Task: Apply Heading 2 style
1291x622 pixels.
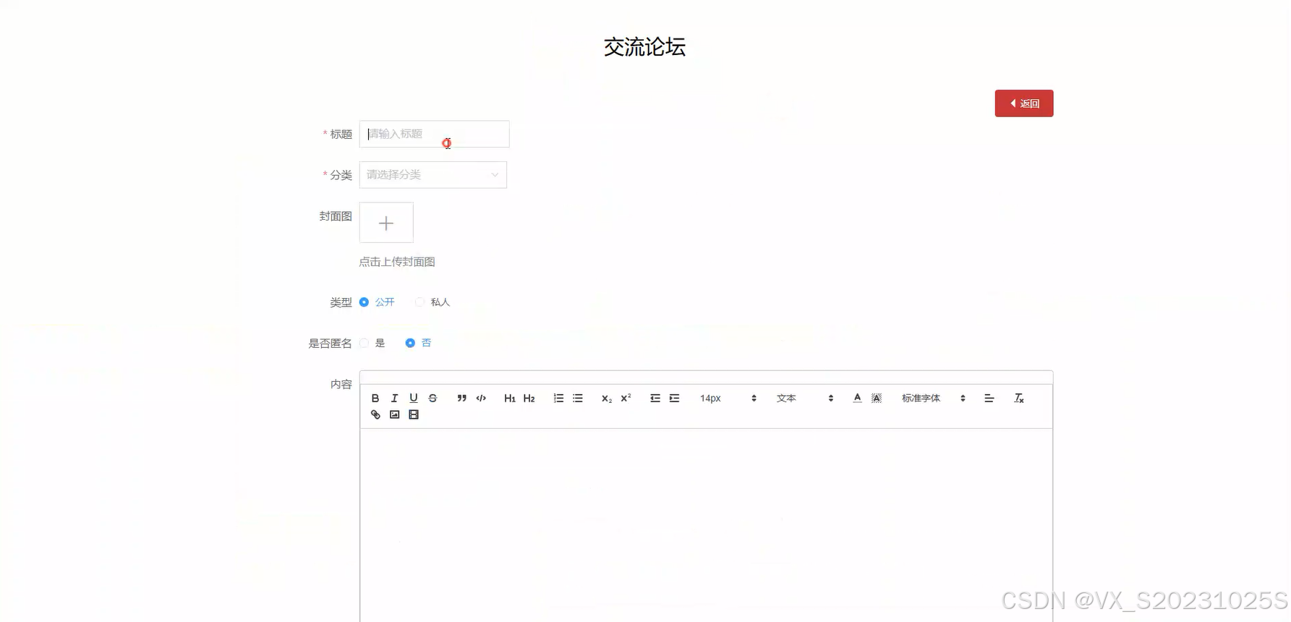Action: 529,399
